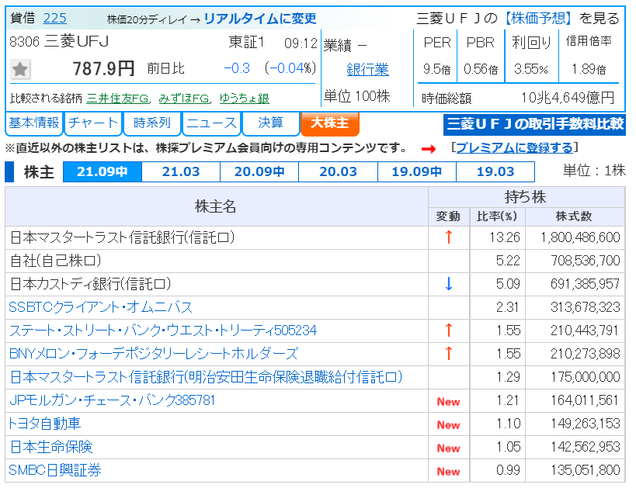Click New badge in 日本生命保険 row
The height and width of the screenshot is (488, 636).
coord(448,448)
